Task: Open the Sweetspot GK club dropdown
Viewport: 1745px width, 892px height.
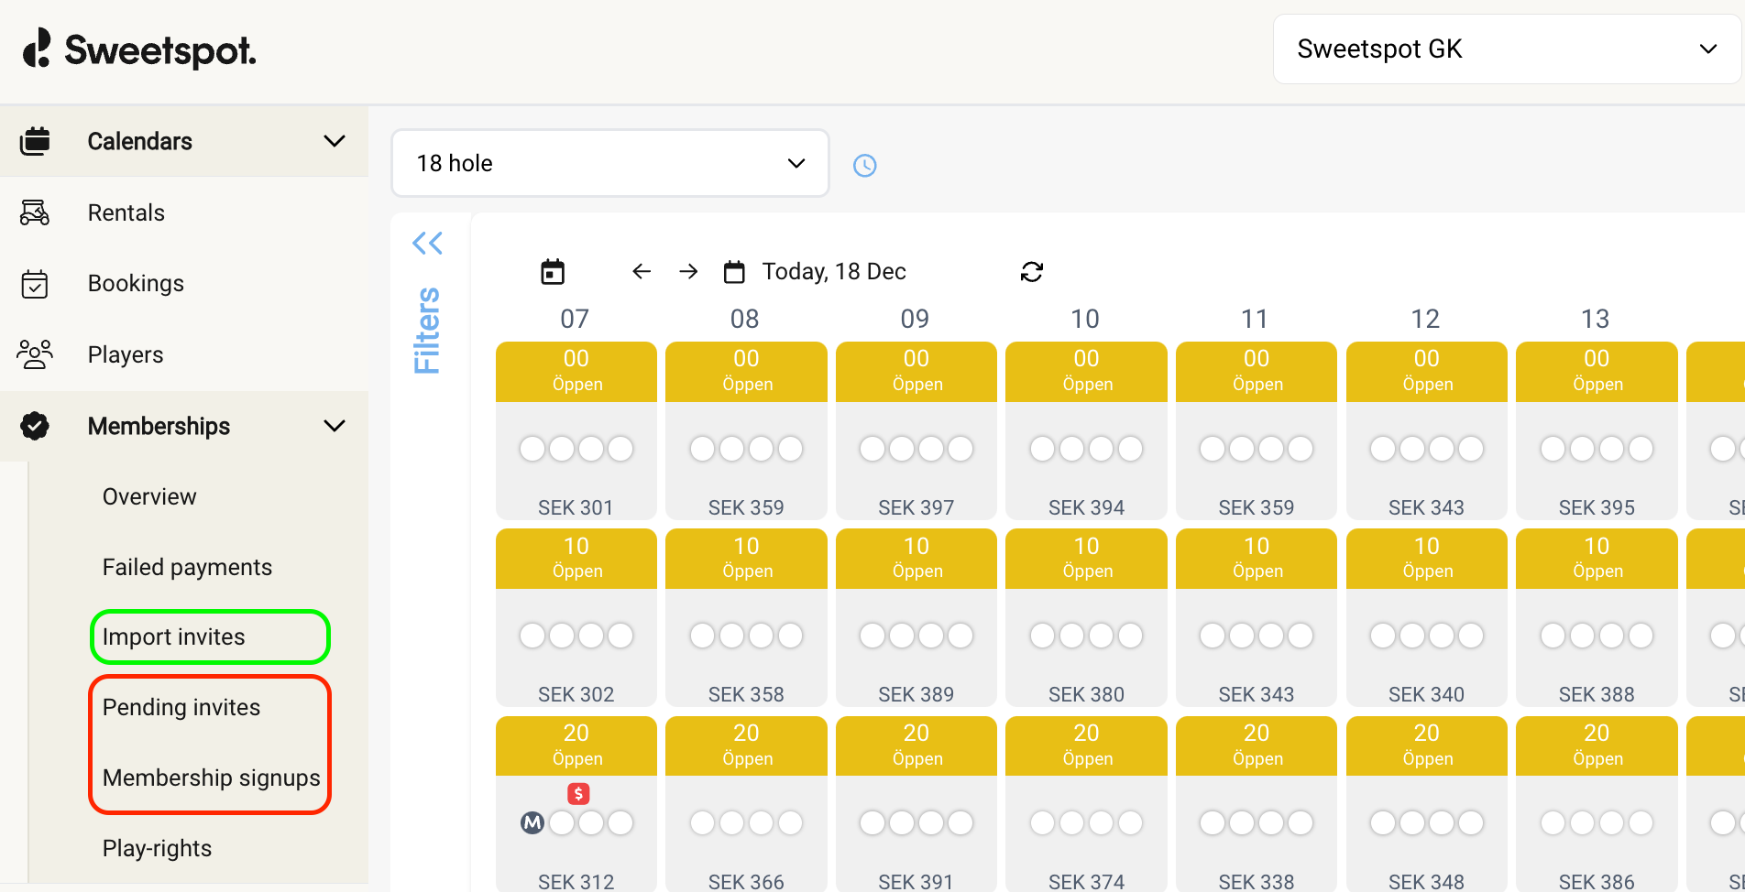Action: point(1507,49)
